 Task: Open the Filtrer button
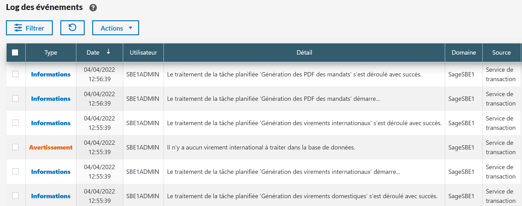29,28
